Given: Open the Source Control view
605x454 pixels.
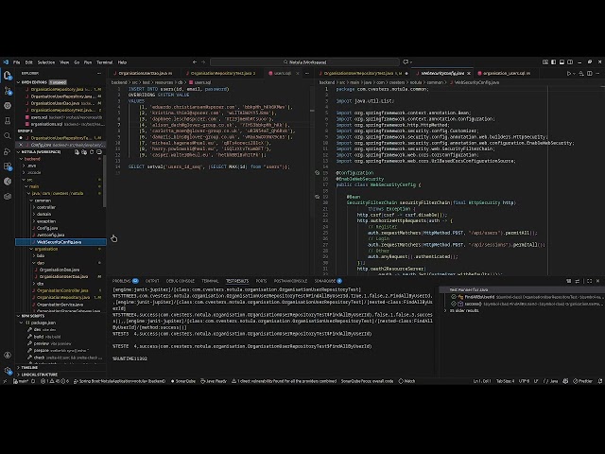Looking at the screenshot, I should (x=8, y=91).
